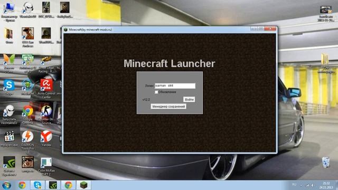338x190 pixels.
Task: Focus the Логин username input field
Action: pyautogui.click(x=175, y=85)
